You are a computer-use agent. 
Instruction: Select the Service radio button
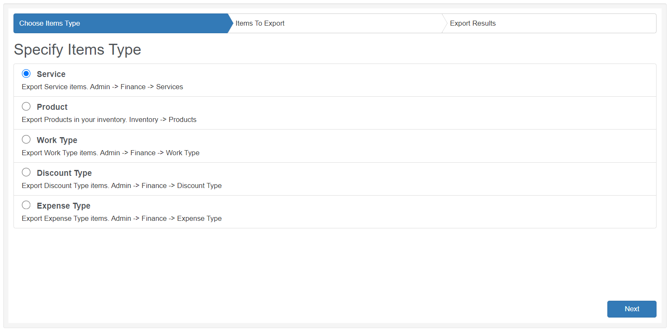pos(26,74)
